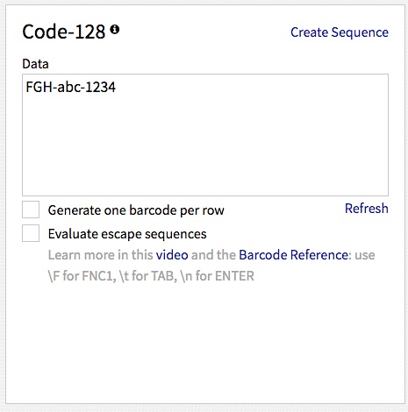This screenshot has width=408, height=412.
Task: Open the Create Sequence link
Action: (x=340, y=32)
